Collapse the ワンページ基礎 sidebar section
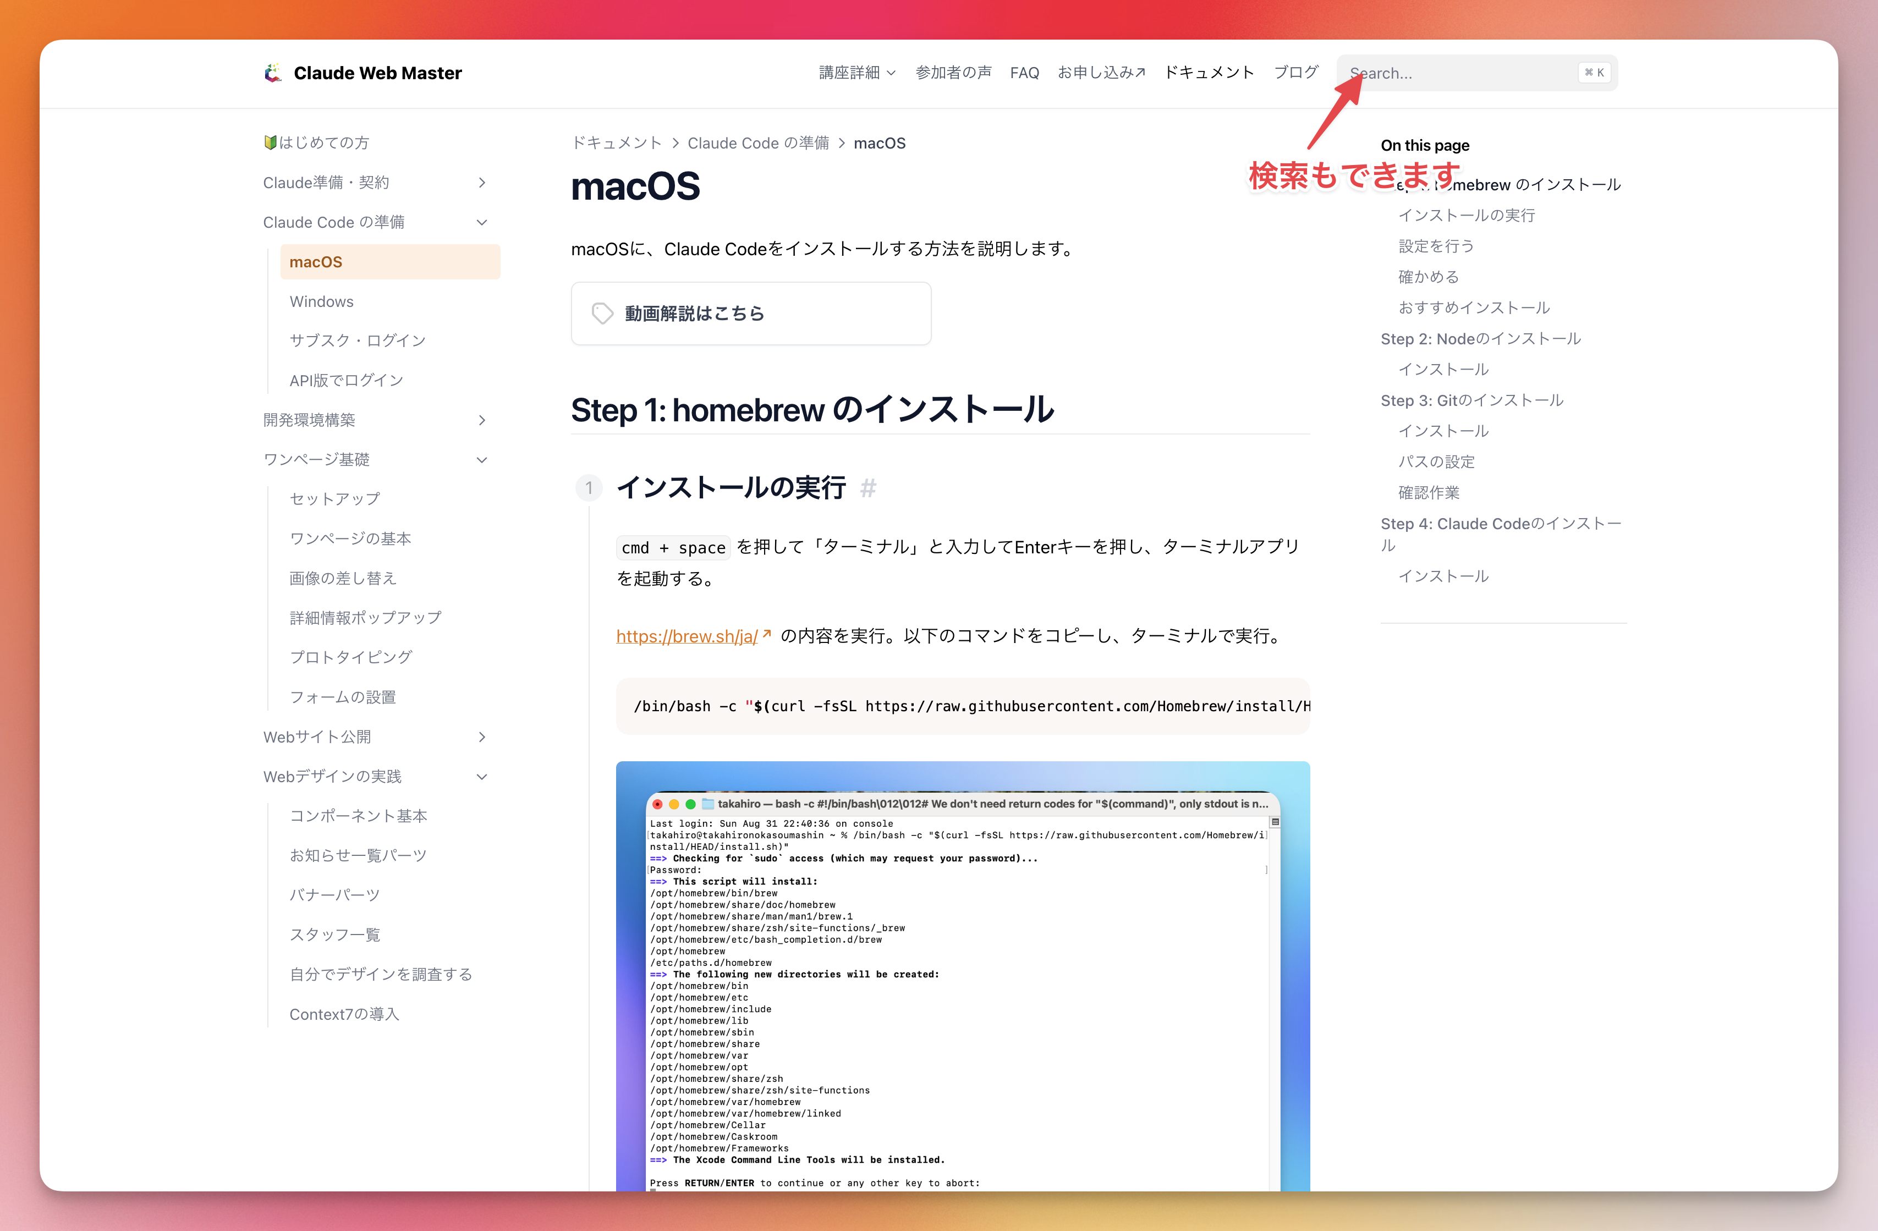The image size is (1878, 1231). click(x=481, y=460)
